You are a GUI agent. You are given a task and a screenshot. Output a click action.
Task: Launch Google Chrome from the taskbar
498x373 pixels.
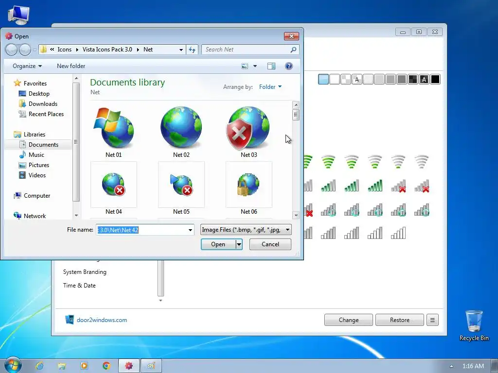point(107,366)
